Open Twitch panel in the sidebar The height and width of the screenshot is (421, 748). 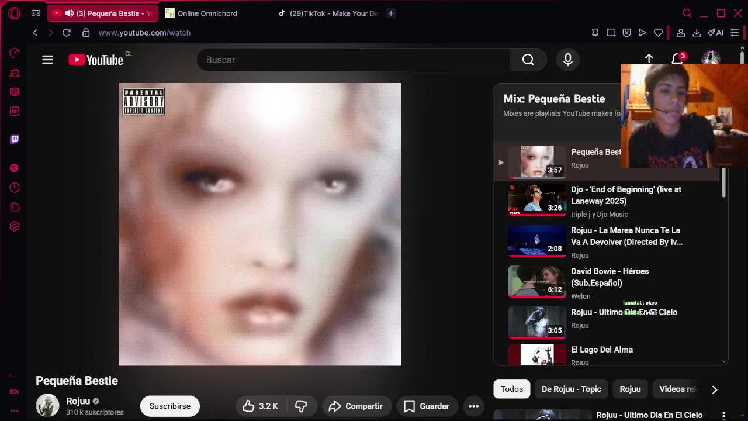[x=15, y=139]
